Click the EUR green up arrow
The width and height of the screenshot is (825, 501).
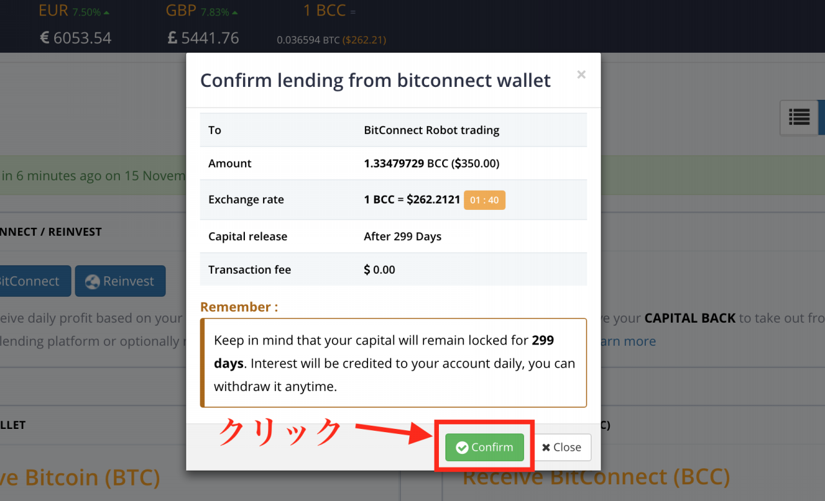click(x=106, y=13)
